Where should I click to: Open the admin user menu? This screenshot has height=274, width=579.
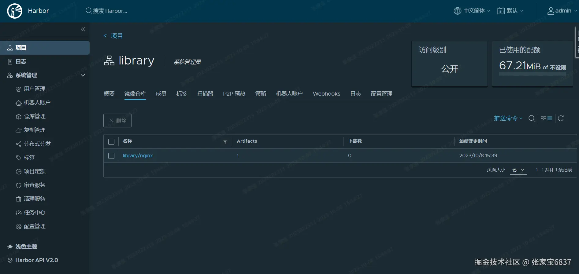(562, 11)
